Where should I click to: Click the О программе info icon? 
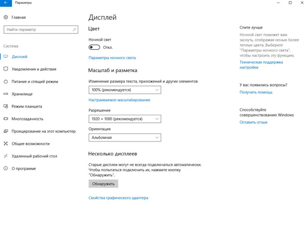pyautogui.click(x=6, y=168)
